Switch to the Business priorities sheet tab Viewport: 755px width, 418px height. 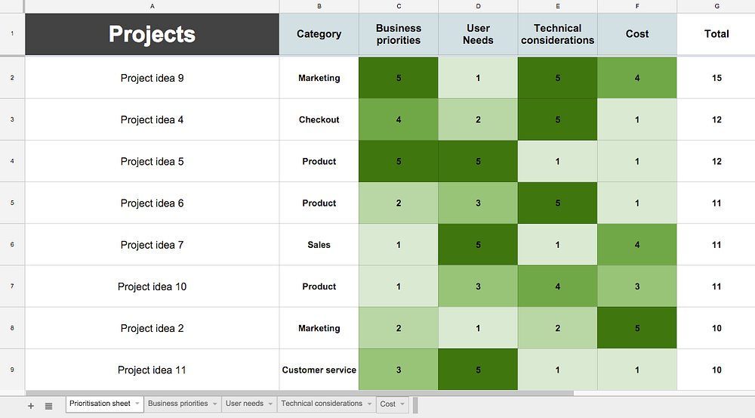(177, 404)
